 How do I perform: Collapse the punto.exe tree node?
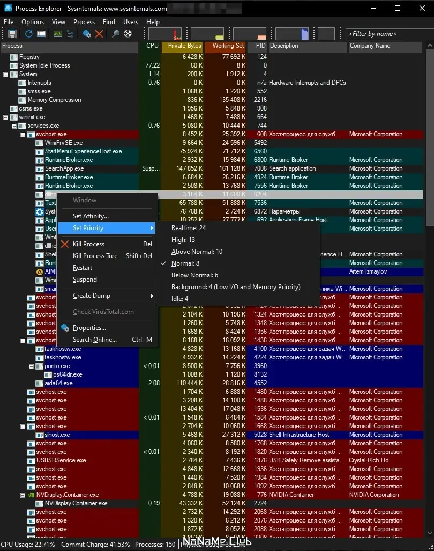point(31,366)
